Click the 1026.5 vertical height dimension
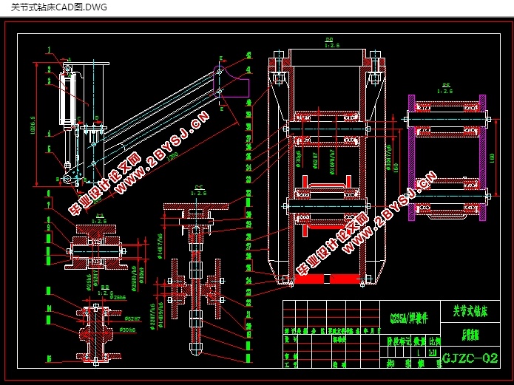This screenshot has width=514, height=385. click(33, 118)
